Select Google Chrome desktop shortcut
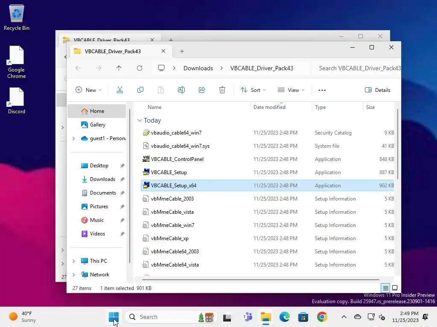The height and width of the screenshot is (327, 437). (x=17, y=62)
